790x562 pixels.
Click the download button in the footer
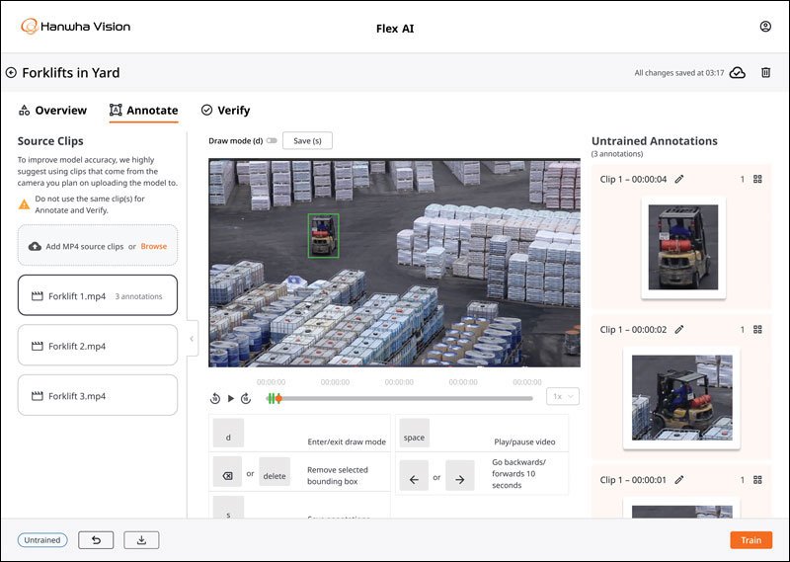[x=141, y=540]
